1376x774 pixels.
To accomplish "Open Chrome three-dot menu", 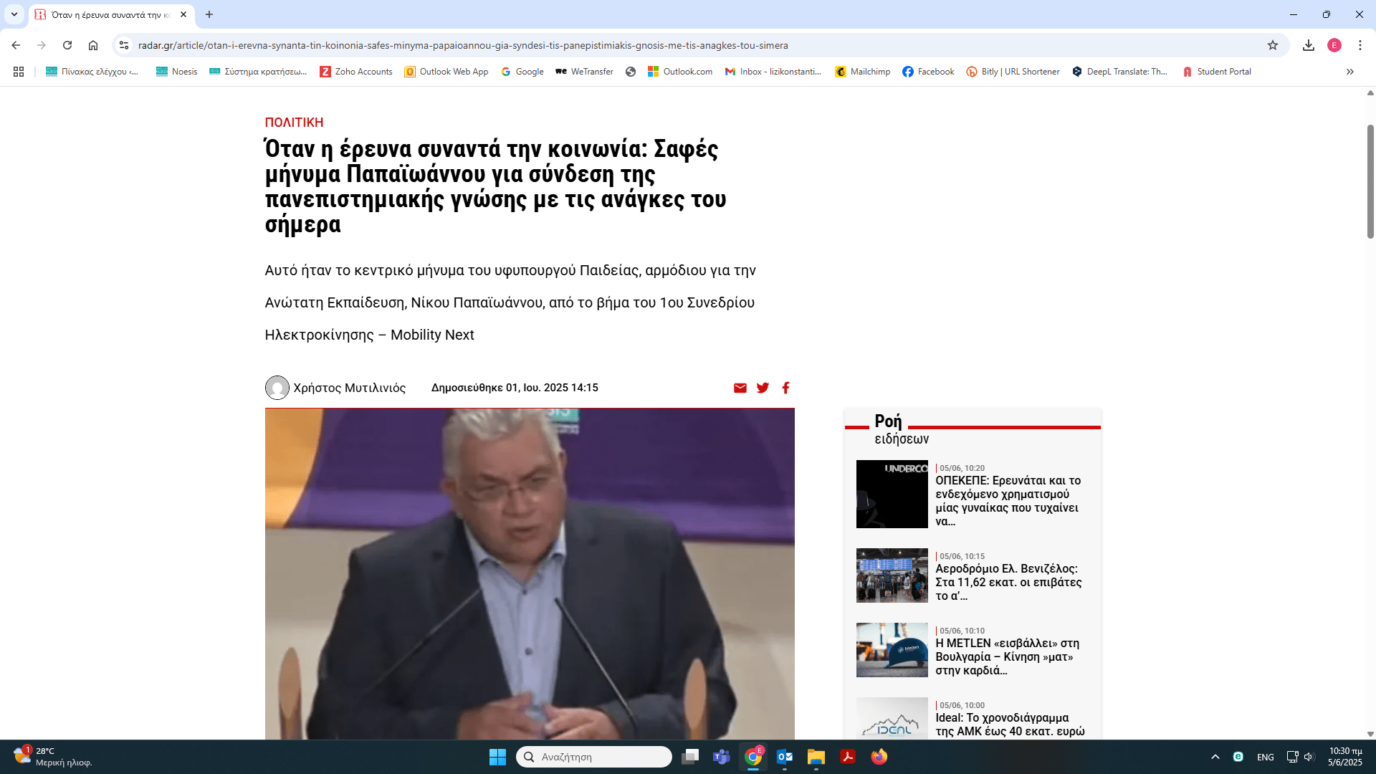I will 1360,45.
